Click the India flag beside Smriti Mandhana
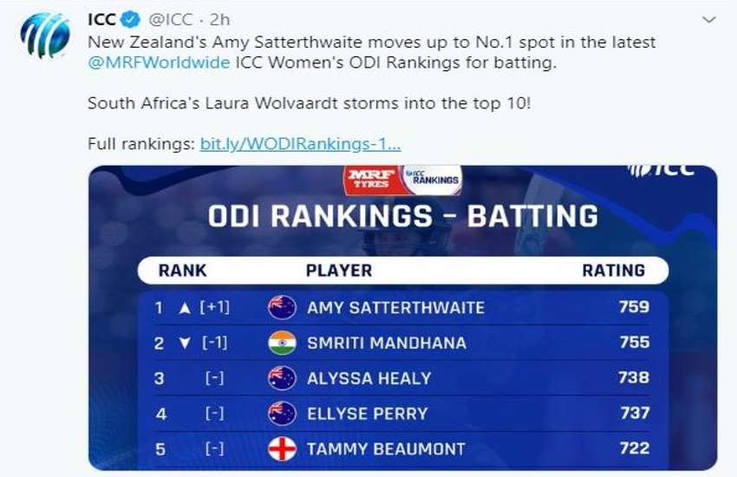This screenshot has height=477, width=737. click(282, 343)
